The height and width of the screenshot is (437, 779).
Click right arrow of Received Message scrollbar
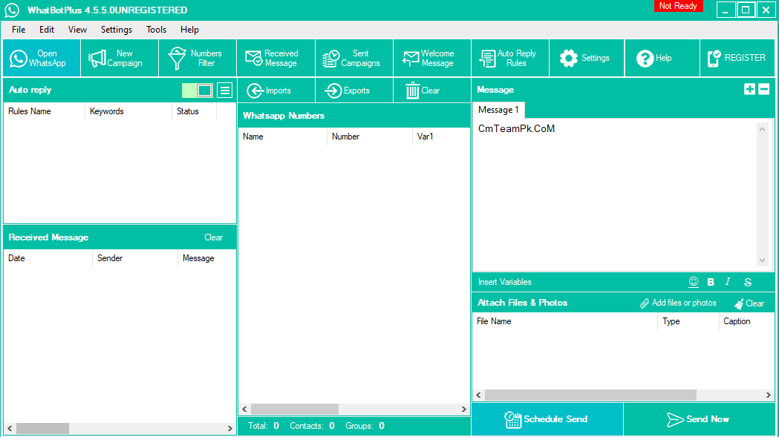230,428
